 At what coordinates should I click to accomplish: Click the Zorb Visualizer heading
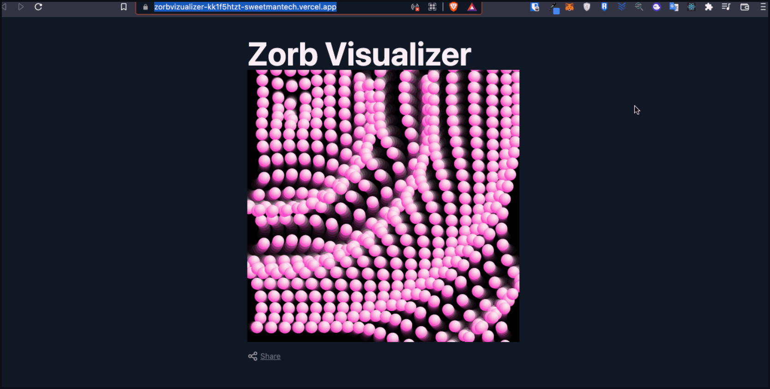point(359,54)
